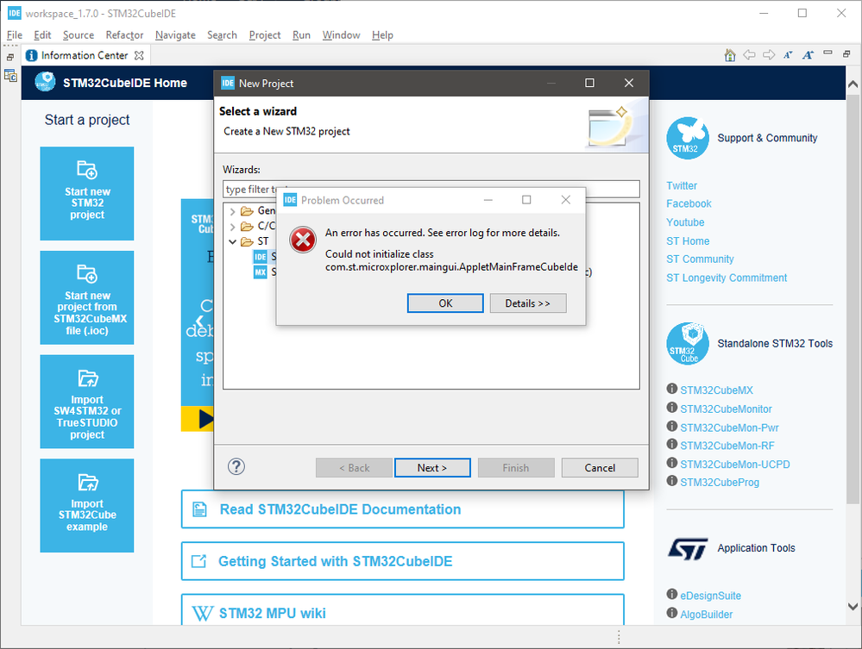Open the Run menu

tap(301, 35)
